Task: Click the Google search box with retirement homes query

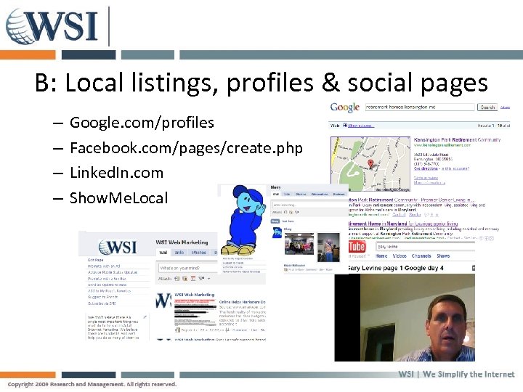Action: [420, 107]
